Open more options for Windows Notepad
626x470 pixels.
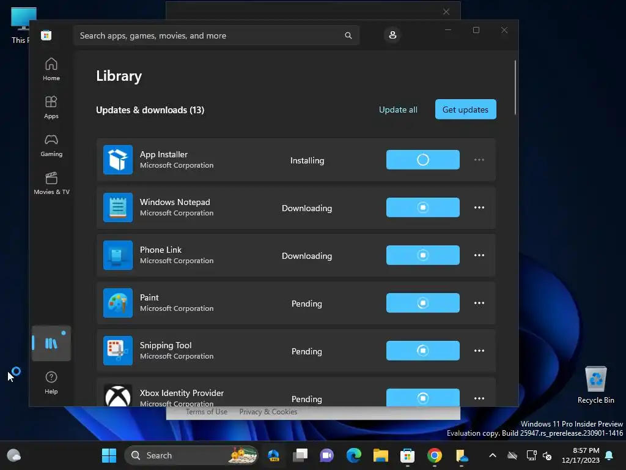479,207
